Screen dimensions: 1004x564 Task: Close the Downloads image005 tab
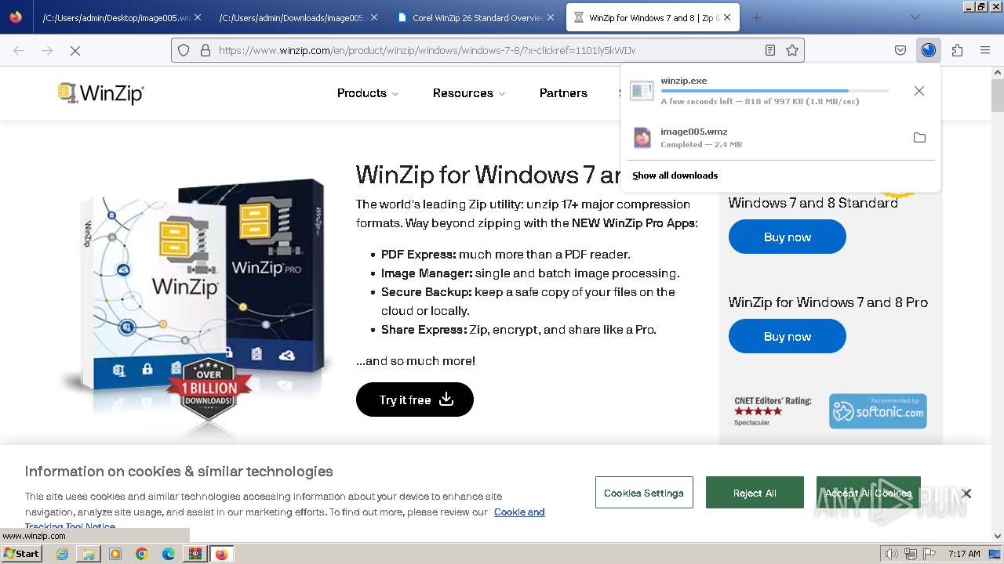[x=373, y=17]
